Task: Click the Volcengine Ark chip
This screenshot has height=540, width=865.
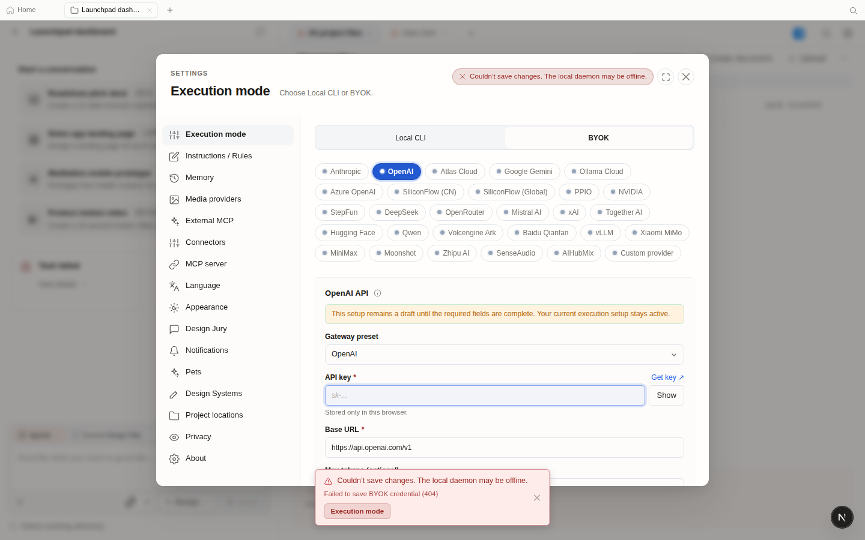Action: (x=468, y=233)
